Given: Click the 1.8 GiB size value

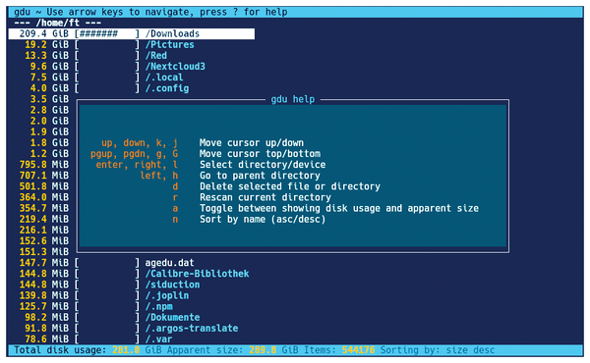Looking at the screenshot, I should (x=50, y=142).
